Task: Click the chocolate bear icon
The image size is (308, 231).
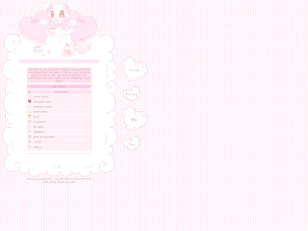Action: pos(30,101)
